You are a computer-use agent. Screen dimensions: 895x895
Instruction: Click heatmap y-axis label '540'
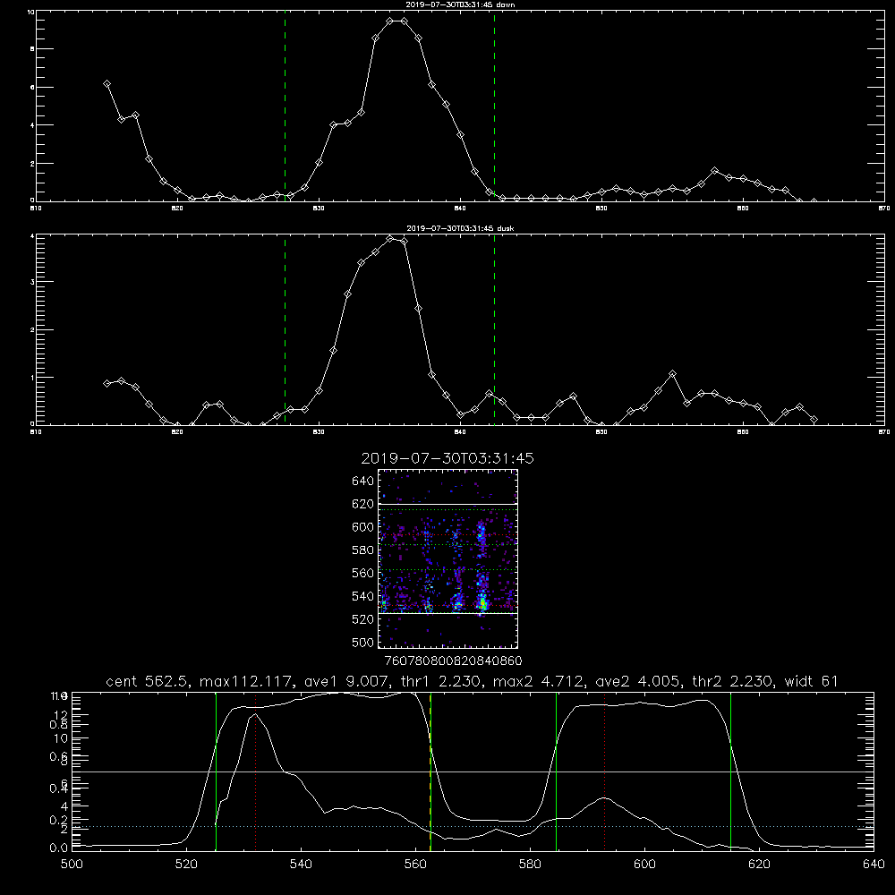click(363, 596)
